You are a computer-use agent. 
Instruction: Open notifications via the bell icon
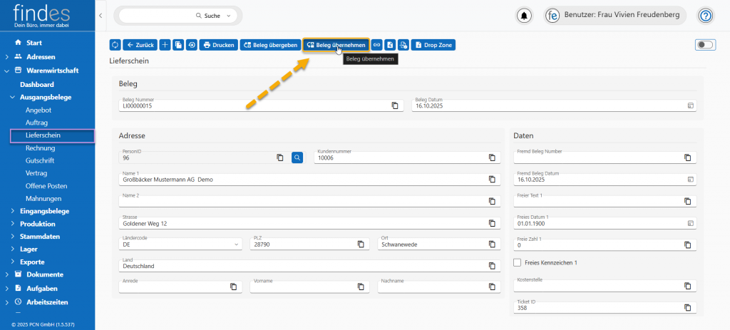[525, 15]
